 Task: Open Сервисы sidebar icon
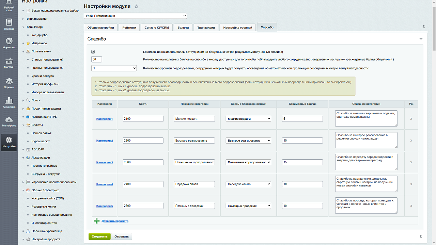(9, 83)
